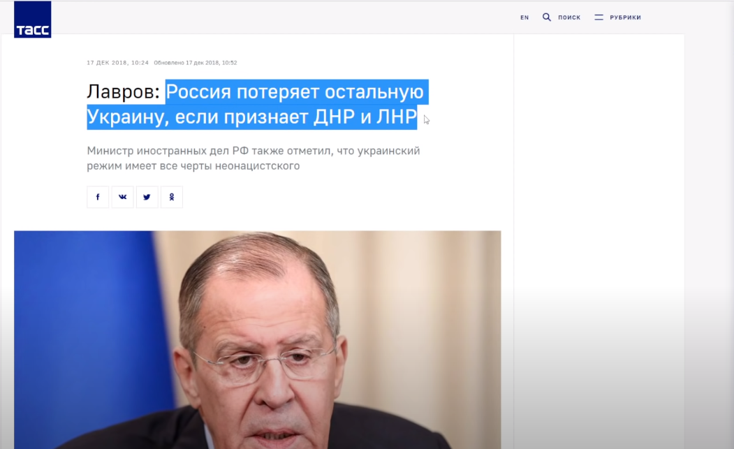
Task: Open the TASS logo homepage link
Action: click(x=32, y=19)
